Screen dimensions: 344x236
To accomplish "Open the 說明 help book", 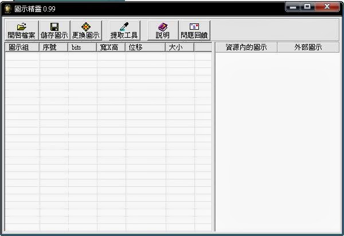I will tap(163, 30).
